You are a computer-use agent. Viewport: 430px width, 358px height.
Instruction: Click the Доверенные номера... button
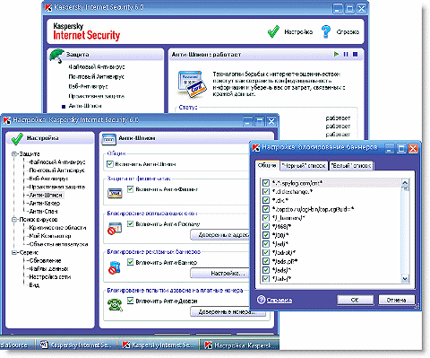(x=228, y=311)
